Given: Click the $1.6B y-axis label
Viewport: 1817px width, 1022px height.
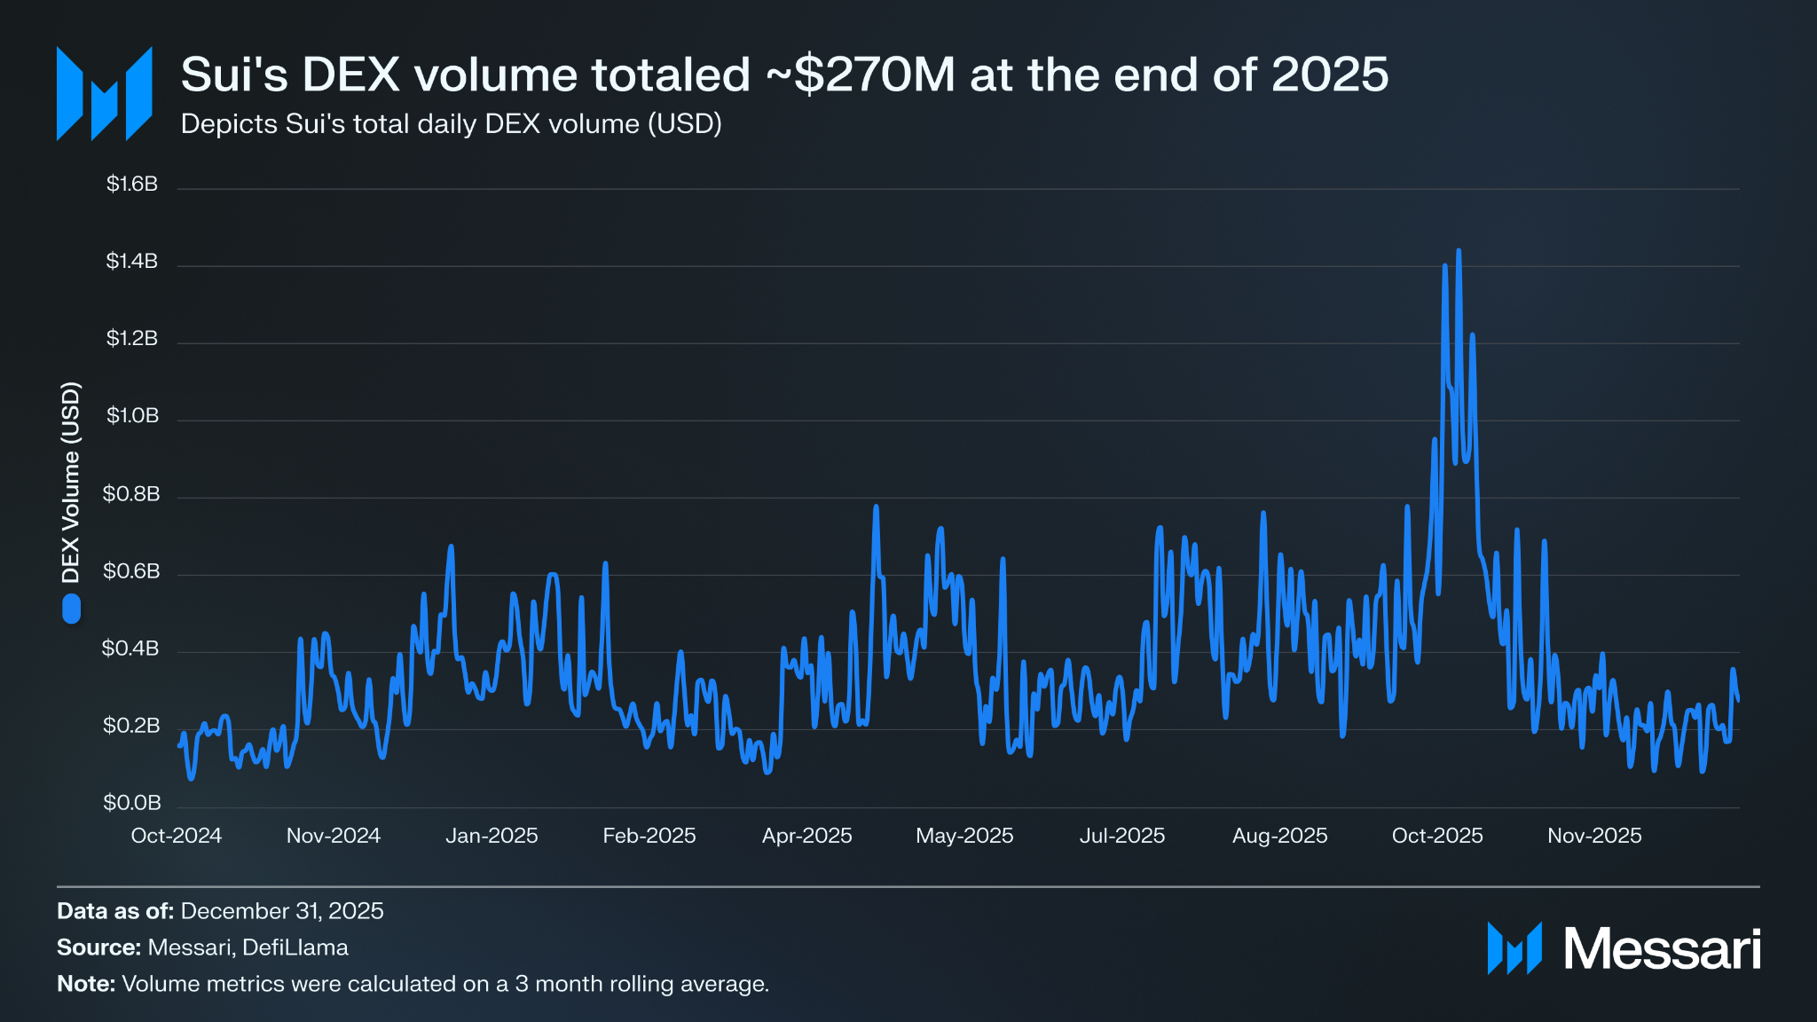Looking at the screenshot, I should pyautogui.click(x=132, y=184).
